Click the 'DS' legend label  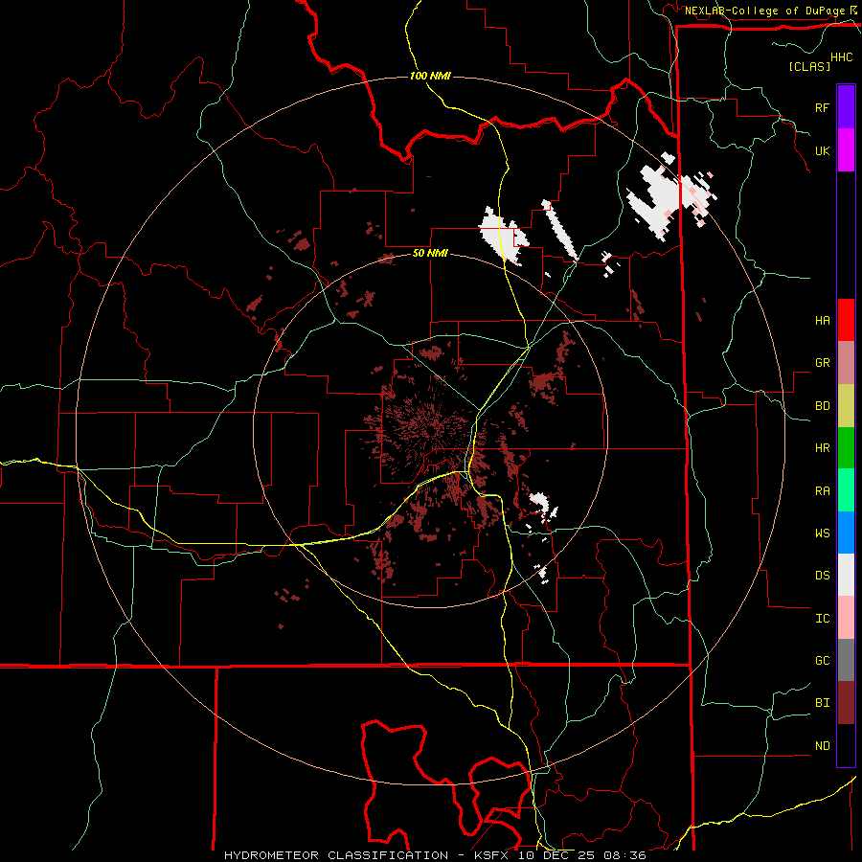(822, 576)
